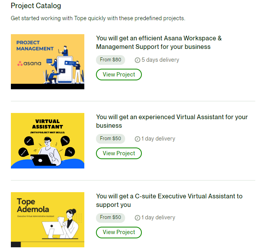Click From $50 badge in Virtual Assistant for your business listing
This screenshot has height=250, width=265.
pos(110,139)
